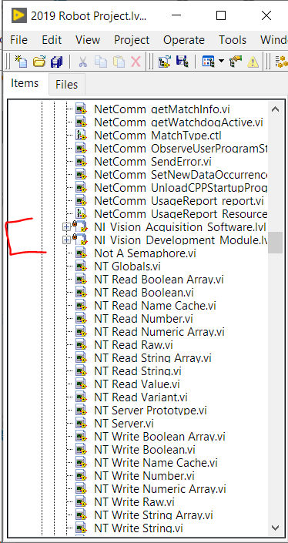Select NT Write Name Cache.vi
The image size is (288, 543).
(156, 463)
